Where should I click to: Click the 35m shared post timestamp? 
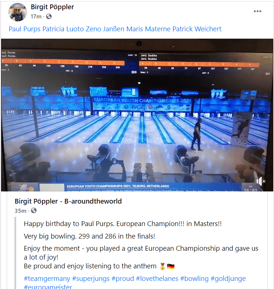pyautogui.click(x=21, y=211)
